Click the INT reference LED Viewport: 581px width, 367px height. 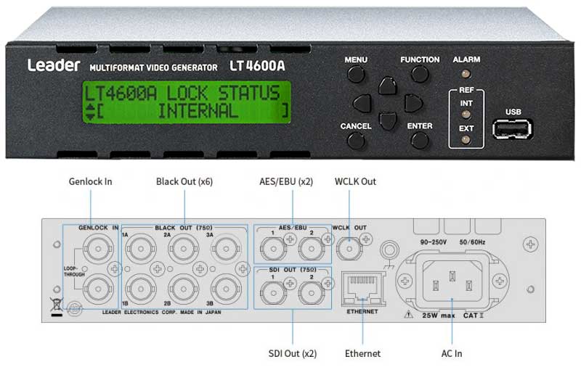[x=466, y=115]
